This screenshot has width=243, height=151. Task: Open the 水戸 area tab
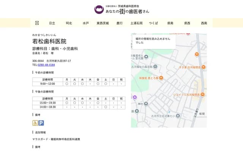(x=86, y=23)
